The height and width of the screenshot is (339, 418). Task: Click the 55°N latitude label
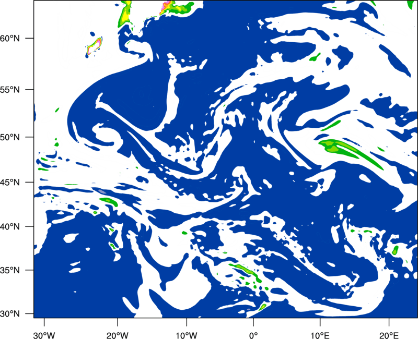pos(10,90)
